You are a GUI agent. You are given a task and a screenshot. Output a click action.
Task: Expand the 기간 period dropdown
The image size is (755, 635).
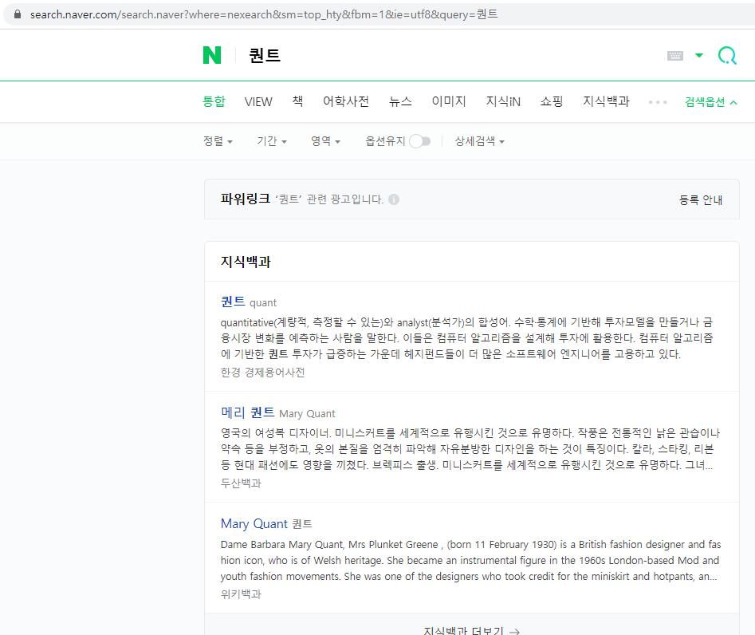272,141
